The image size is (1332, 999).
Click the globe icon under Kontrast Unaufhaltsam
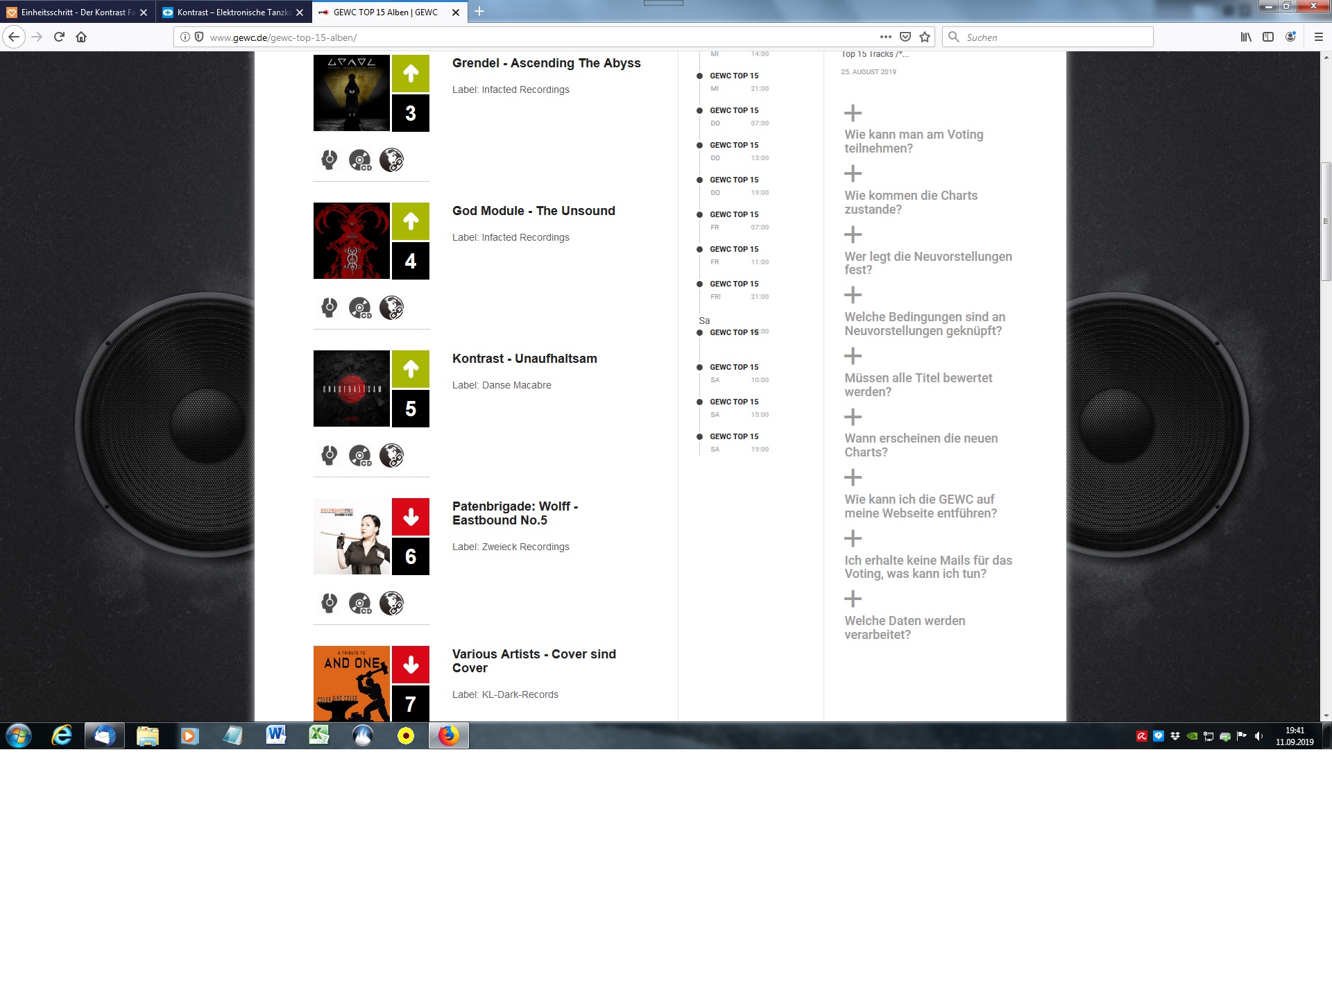pyautogui.click(x=392, y=456)
